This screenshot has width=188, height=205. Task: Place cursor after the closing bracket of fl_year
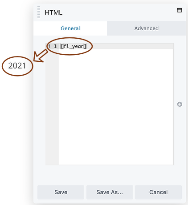[x=86, y=46]
